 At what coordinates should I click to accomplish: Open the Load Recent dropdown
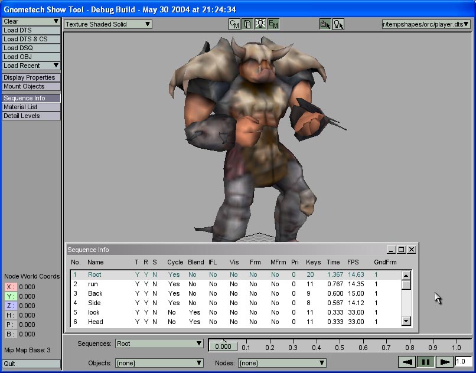coord(31,66)
